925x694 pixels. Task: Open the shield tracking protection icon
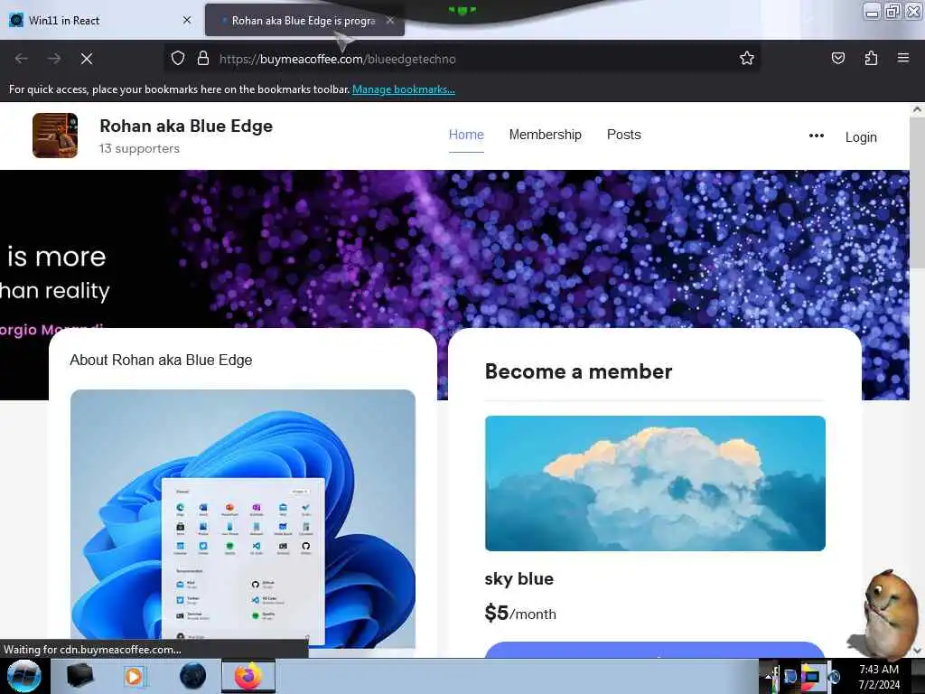point(178,59)
